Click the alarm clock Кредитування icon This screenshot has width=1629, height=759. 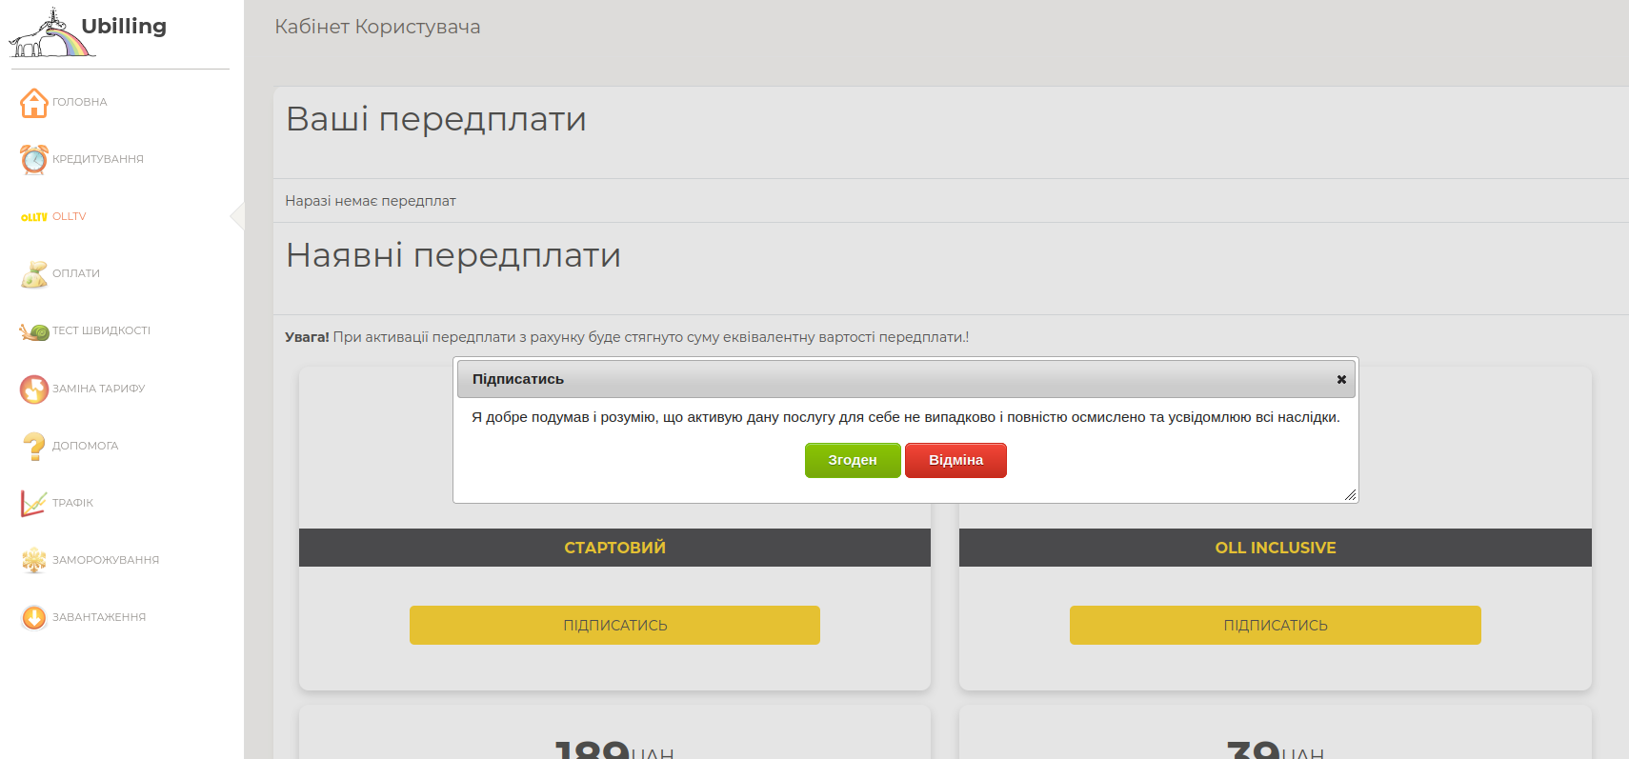[34, 160]
